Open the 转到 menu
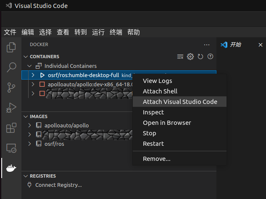The width and height of the screenshot is (266, 199). [x=81, y=32]
